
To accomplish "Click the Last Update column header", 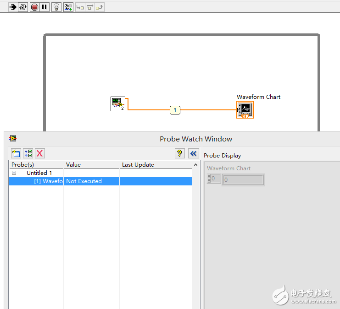I will click(156, 165).
